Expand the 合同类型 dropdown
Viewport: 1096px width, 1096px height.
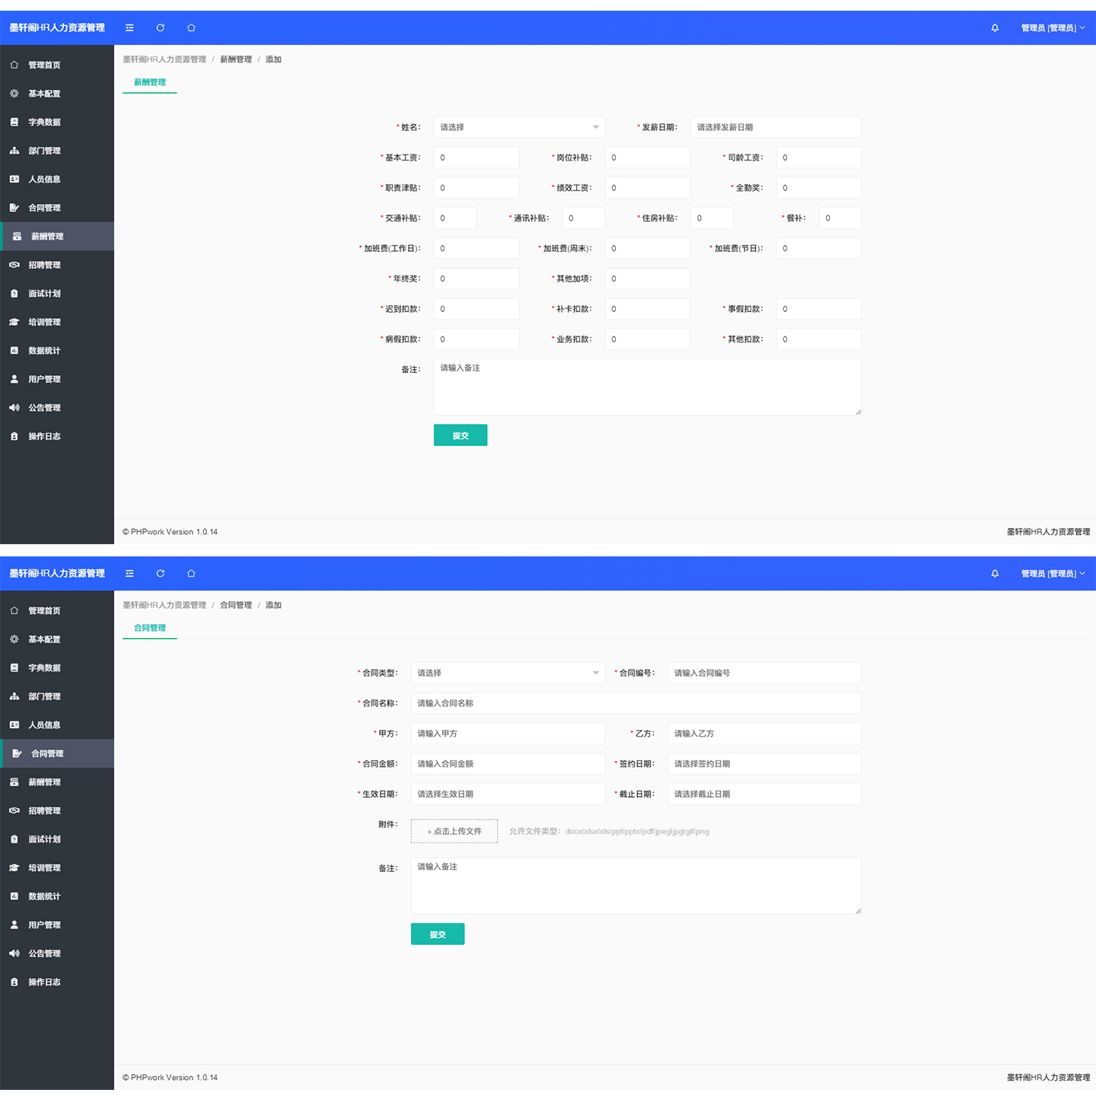point(507,673)
